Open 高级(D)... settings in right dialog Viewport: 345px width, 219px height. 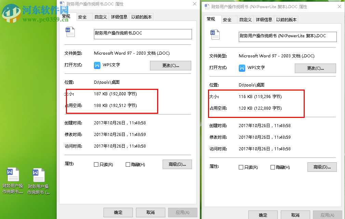point(322,167)
